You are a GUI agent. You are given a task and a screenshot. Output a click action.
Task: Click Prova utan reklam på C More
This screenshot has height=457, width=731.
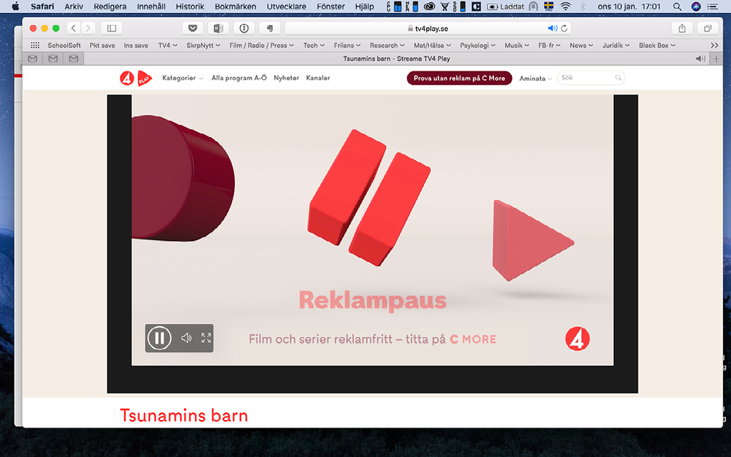click(x=459, y=79)
